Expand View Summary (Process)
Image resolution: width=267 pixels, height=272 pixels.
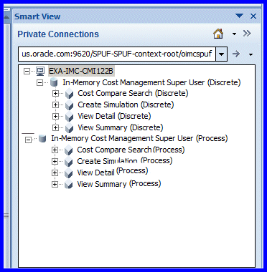[x=55, y=185]
